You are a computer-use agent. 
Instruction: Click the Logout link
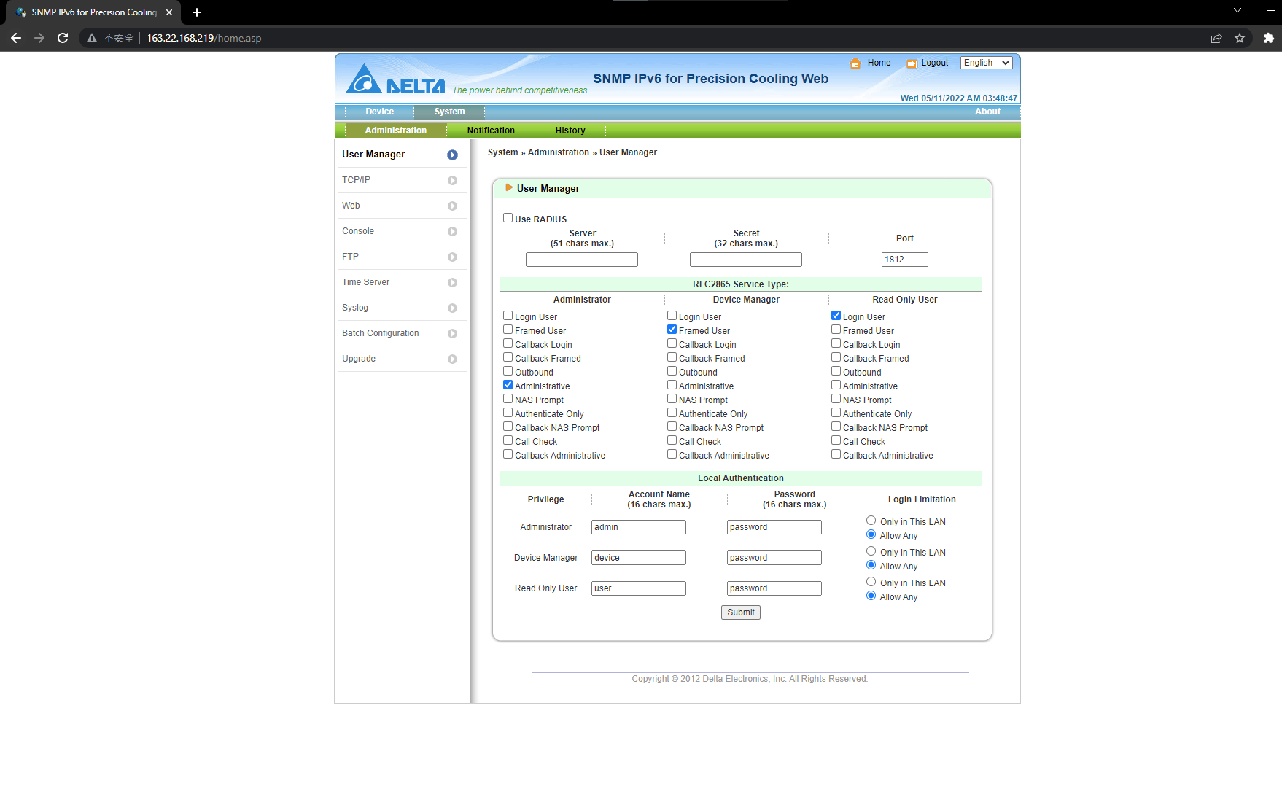tap(934, 63)
